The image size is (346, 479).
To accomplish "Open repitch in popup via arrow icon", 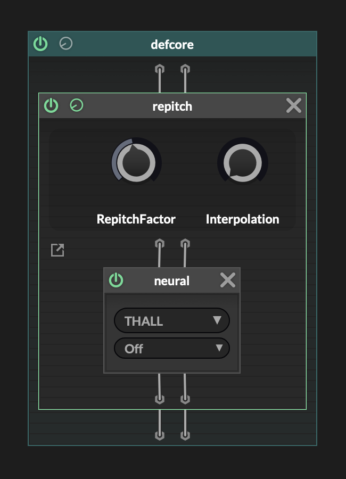I will pyautogui.click(x=57, y=250).
